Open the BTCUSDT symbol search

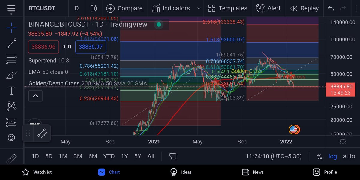point(42,8)
